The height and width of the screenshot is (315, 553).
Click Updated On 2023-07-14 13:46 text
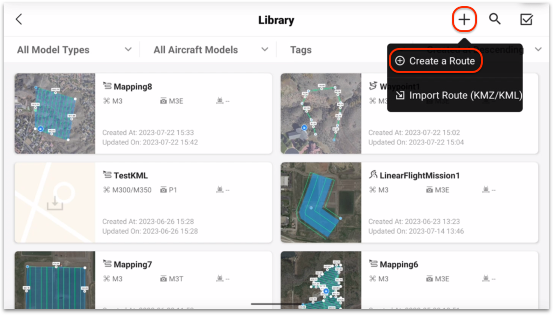pyautogui.click(x=416, y=231)
